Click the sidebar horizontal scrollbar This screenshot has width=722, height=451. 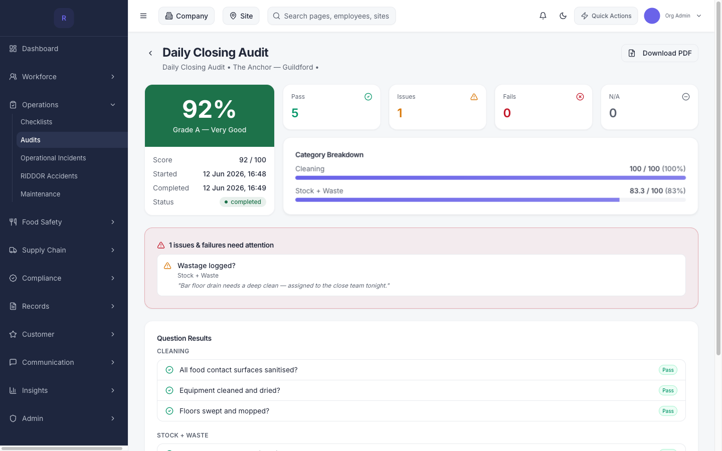coord(62,448)
